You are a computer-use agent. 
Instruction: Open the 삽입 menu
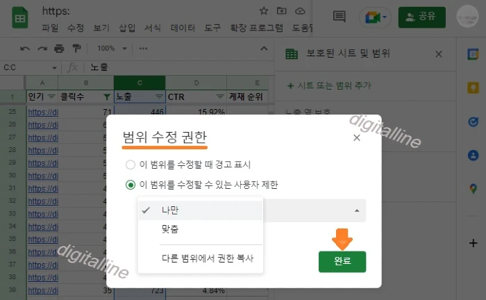coord(127,28)
